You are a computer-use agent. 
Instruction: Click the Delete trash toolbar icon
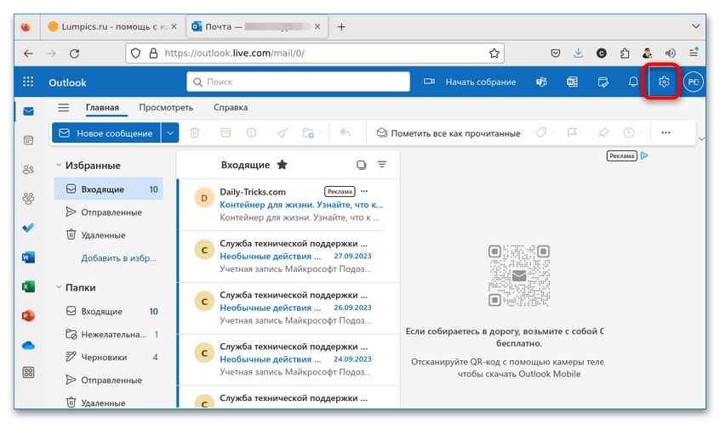(195, 133)
